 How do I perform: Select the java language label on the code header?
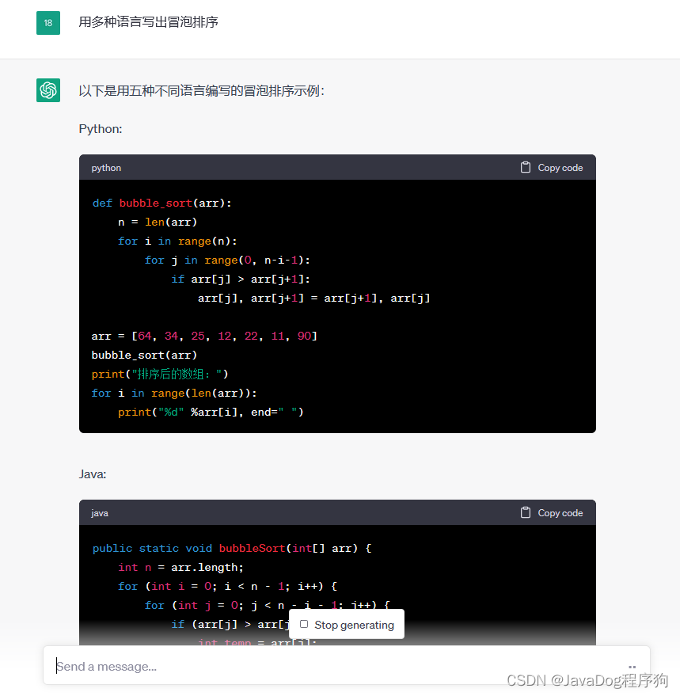click(x=99, y=512)
